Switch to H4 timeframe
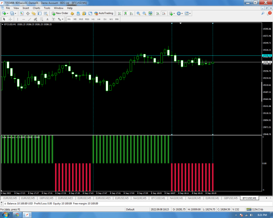The width and height of the screenshot is (273, 218). tap(99, 19)
